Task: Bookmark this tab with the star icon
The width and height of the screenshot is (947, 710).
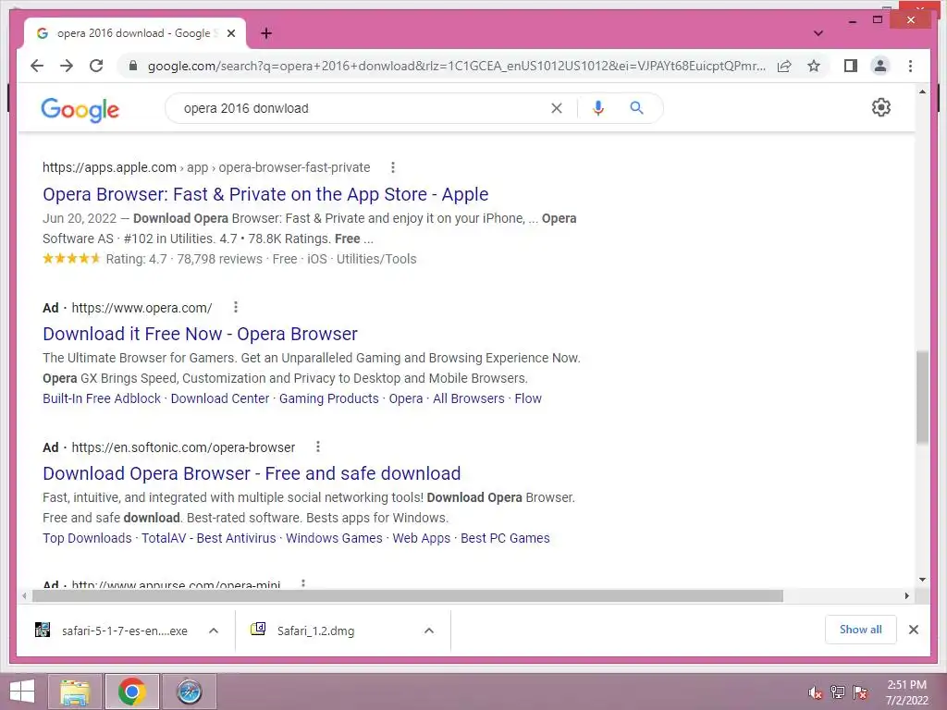Action: [814, 66]
